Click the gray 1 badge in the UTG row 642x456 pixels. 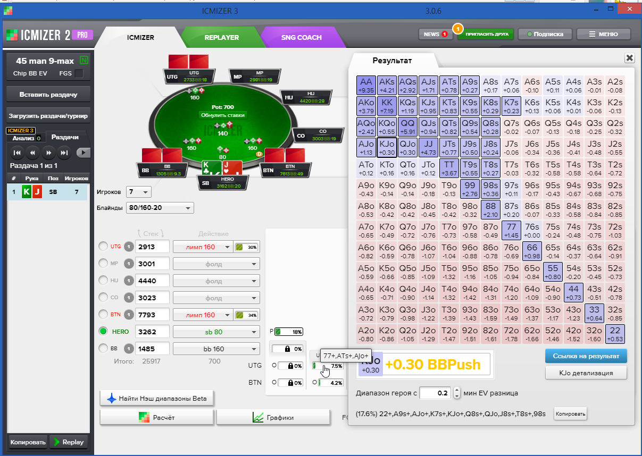point(129,247)
